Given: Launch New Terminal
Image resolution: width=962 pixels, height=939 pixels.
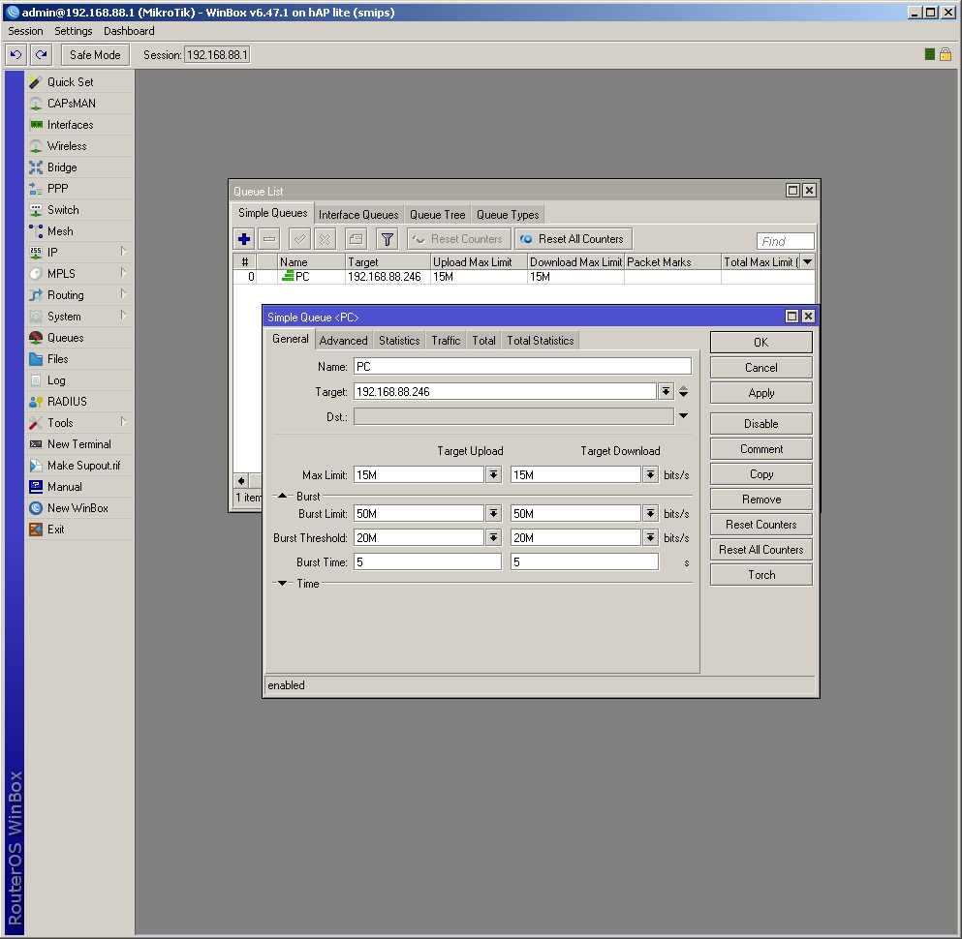Looking at the screenshot, I should pos(79,444).
